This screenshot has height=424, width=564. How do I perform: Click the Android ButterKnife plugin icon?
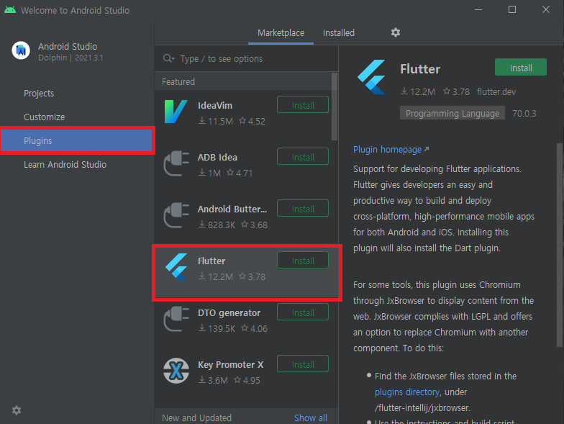click(x=176, y=215)
